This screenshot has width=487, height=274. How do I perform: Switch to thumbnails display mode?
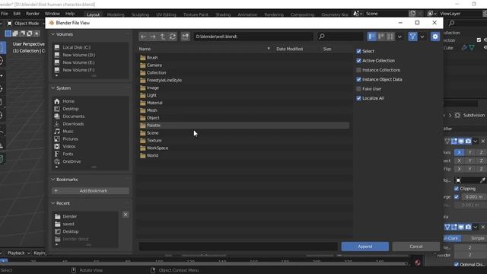point(390,37)
